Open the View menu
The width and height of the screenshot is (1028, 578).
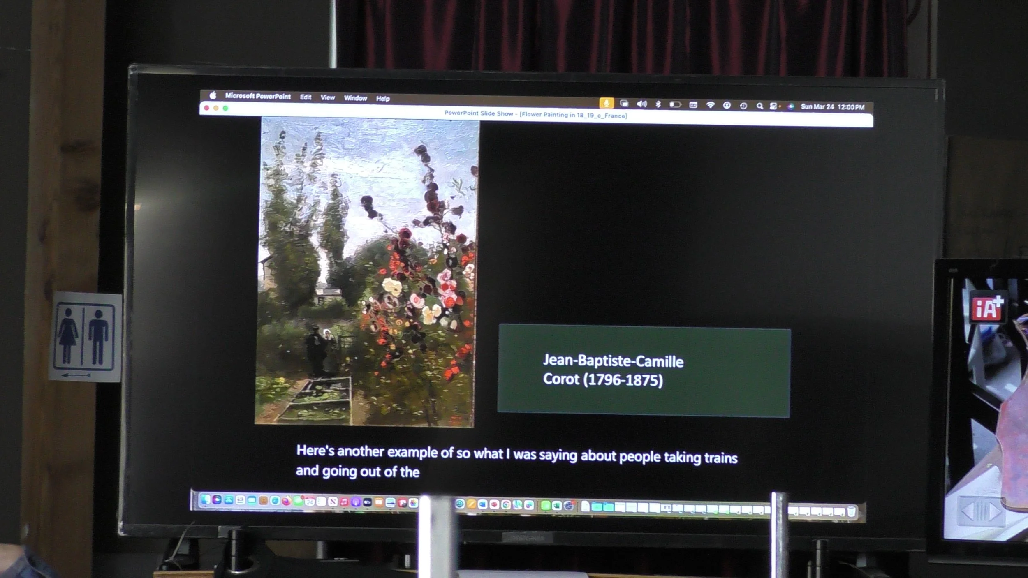tap(327, 97)
